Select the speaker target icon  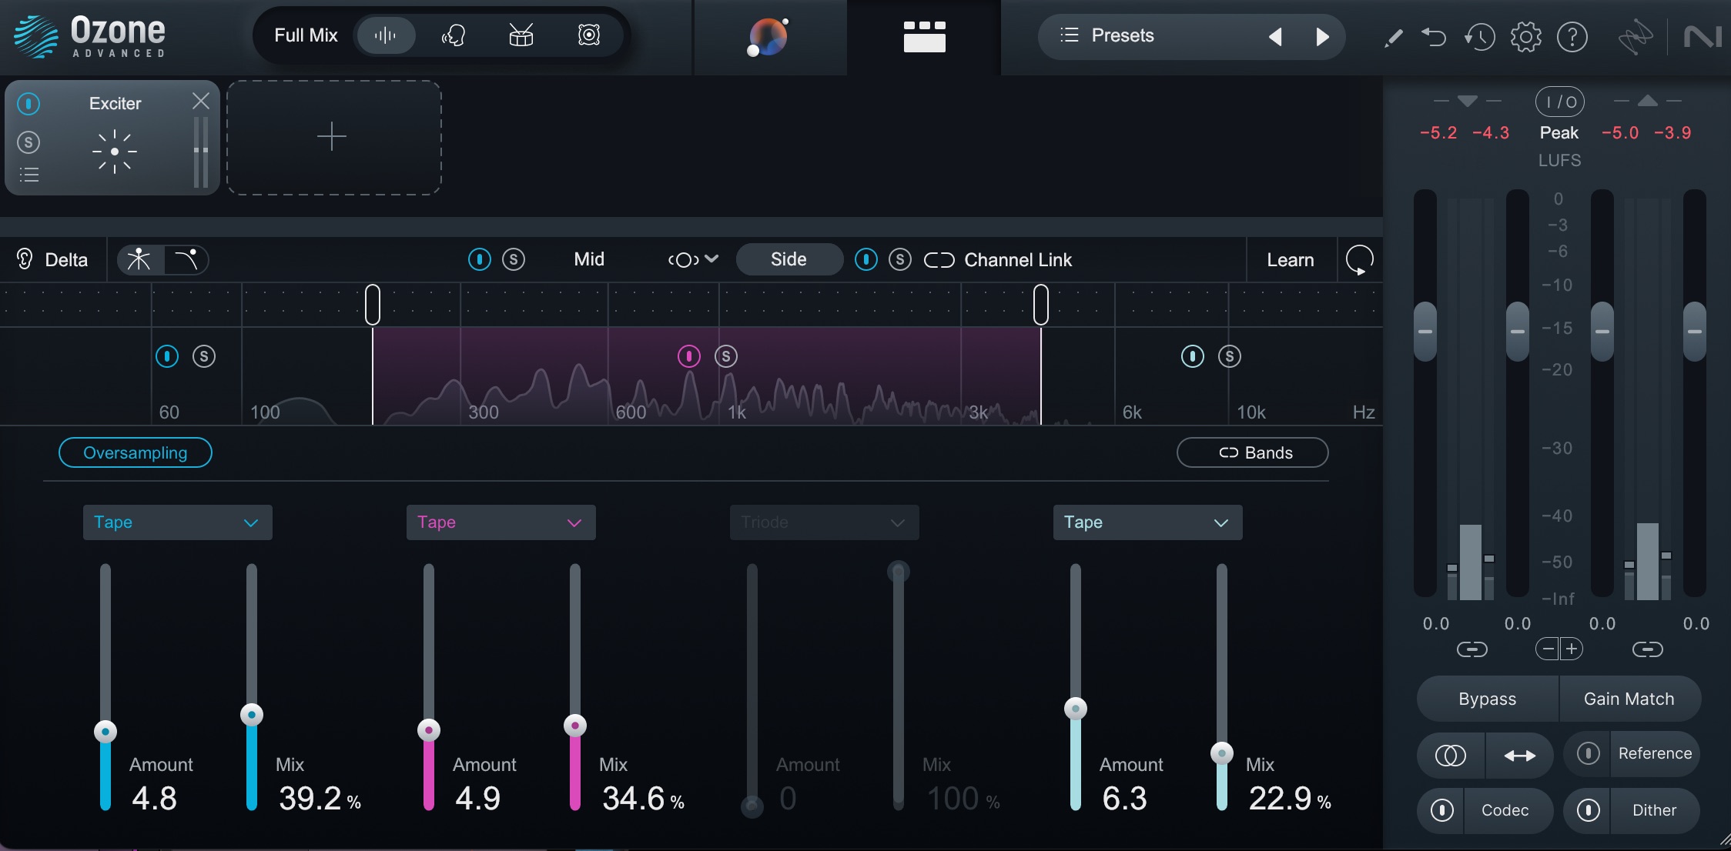(589, 35)
